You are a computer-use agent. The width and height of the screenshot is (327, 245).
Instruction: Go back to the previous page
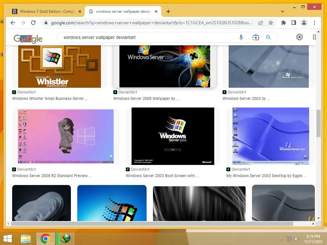coord(13,23)
